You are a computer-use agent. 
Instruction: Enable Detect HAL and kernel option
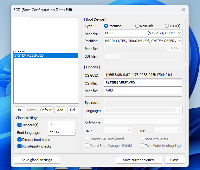coord(87,139)
